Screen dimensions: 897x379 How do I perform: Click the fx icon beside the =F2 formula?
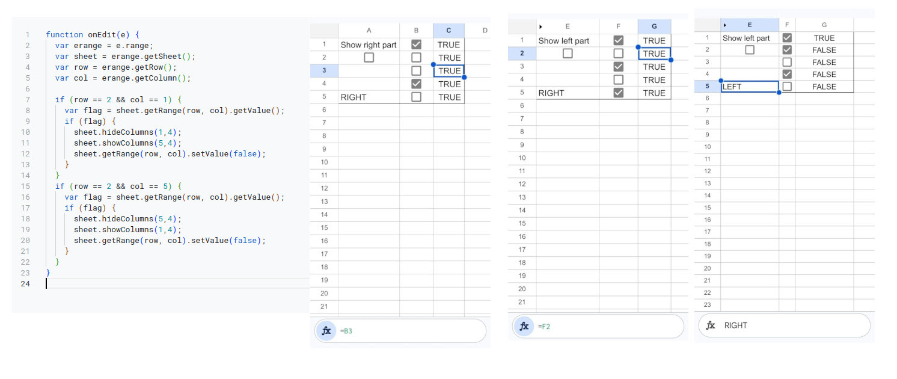pyautogui.click(x=524, y=326)
